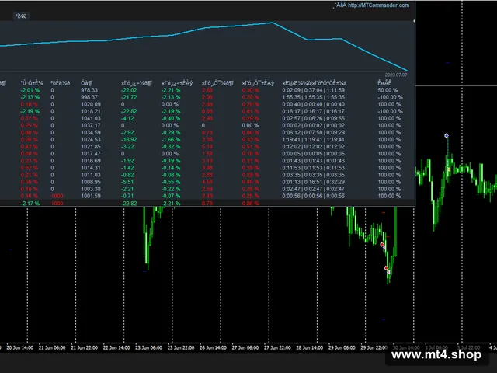This screenshot has width=497, height=373.
Task: Open the http://MTCommander.com link
Action: [x=378, y=5]
